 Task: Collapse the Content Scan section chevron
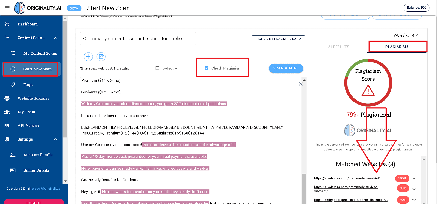(56, 38)
